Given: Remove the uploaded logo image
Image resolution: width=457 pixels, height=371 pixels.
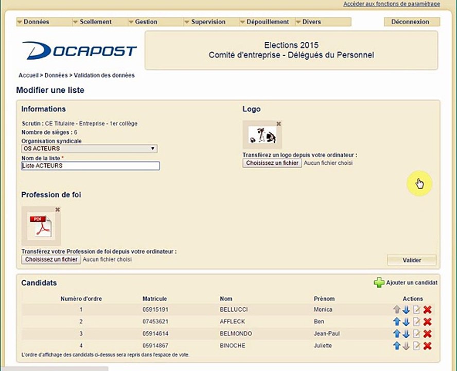Looking at the screenshot, I should point(278,124).
